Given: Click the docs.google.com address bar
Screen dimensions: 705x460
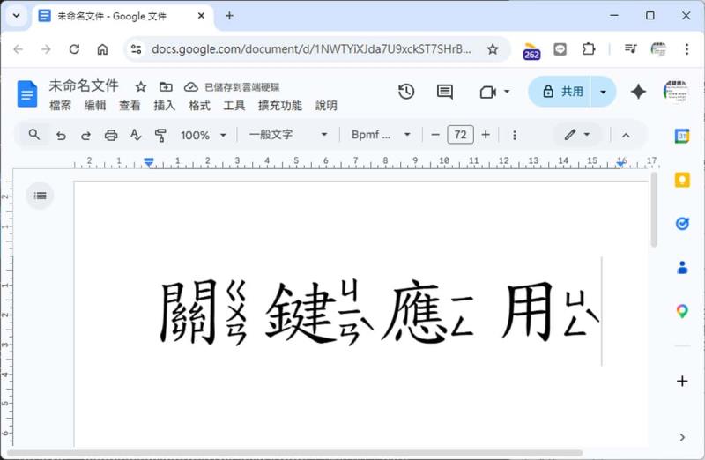Looking at the screenshot, I should pos(311,49).
